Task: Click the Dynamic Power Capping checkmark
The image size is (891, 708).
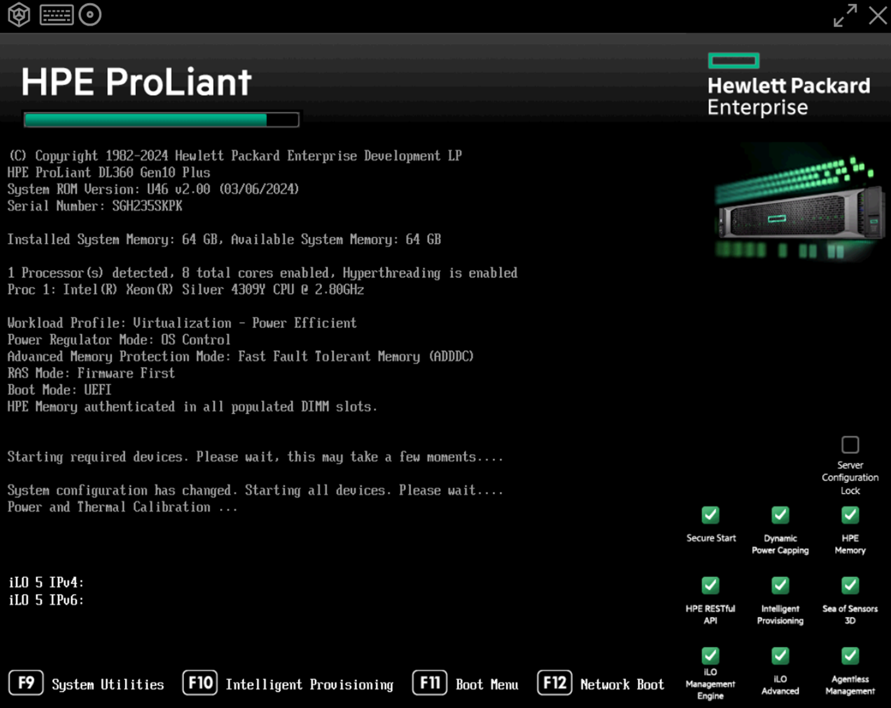Action: [x=780, y=515]
